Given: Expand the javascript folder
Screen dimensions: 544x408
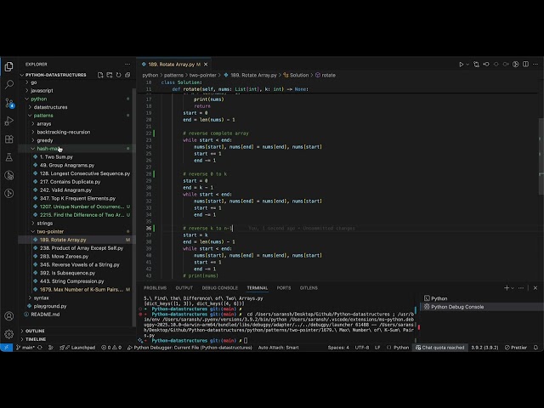Looking at the screenshot, I should (x=78, y=91).
